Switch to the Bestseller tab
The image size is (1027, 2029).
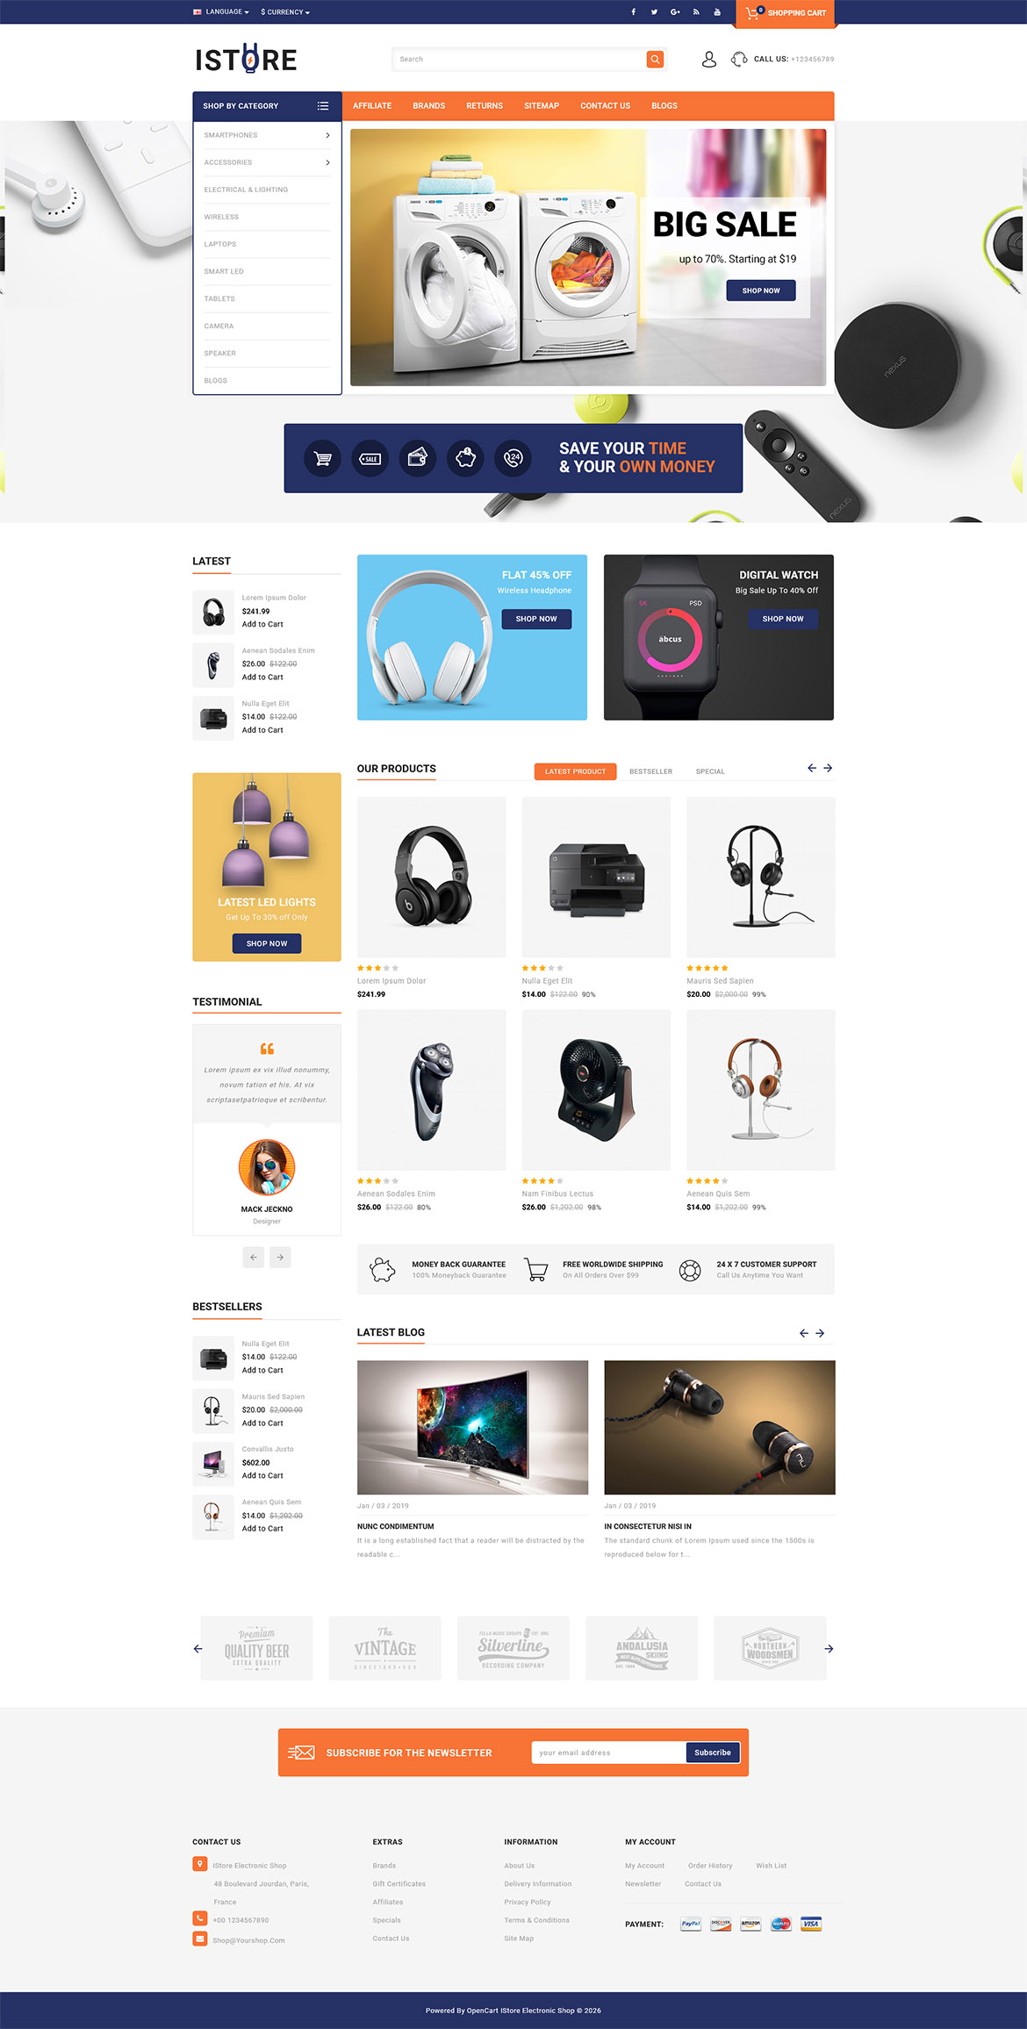(x=650, y=771)
